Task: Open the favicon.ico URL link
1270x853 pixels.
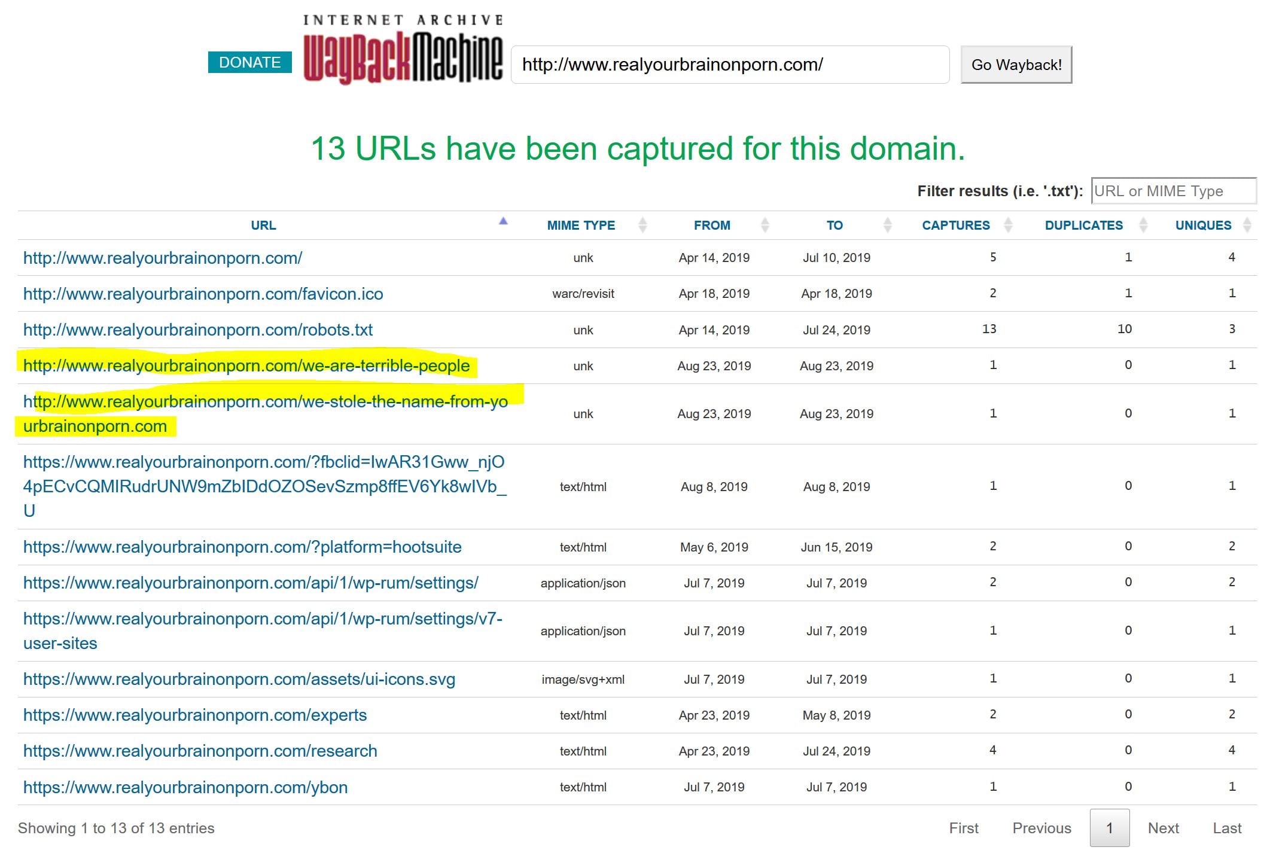Action: pos(203,294)
